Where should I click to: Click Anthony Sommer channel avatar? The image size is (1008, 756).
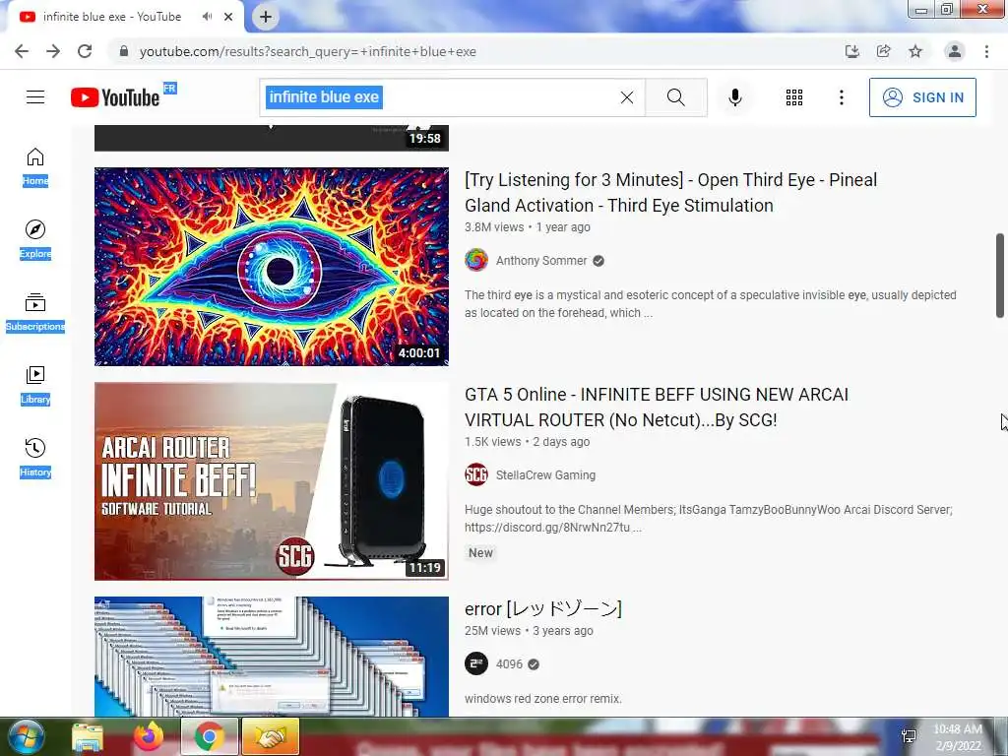click(476, 260)
